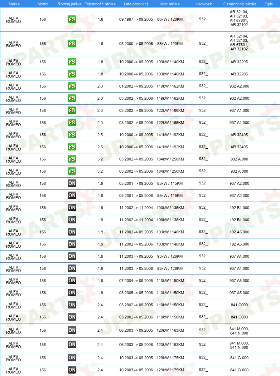
Task: Click ON icon in 10.2003 -> 09.2005 row
Action: click(x=72, y=358)
